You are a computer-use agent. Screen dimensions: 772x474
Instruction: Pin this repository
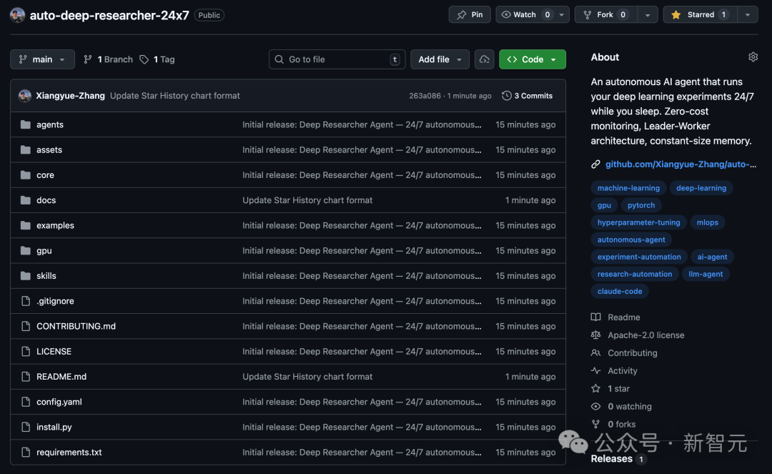pyautogui.click(x=470, y=14)
